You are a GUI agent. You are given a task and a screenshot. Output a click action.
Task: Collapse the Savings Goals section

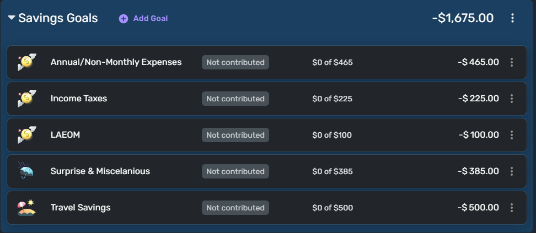tap(12, 18)
